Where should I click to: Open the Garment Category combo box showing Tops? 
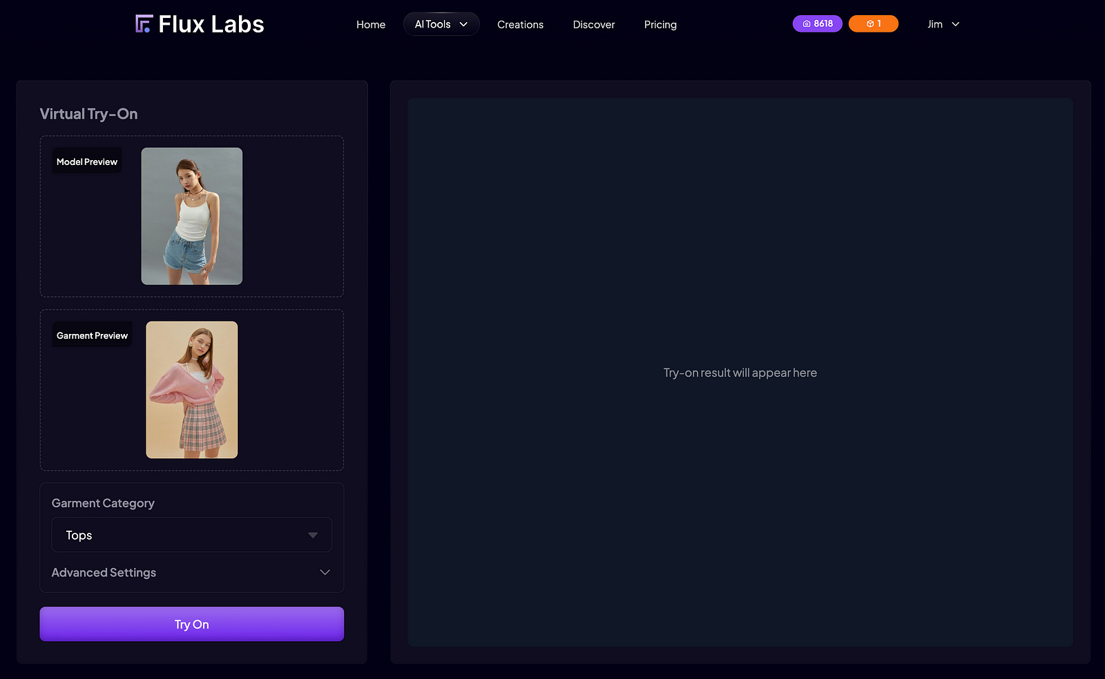(x=192, y=535)
